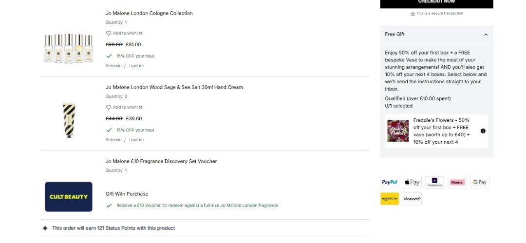Remove the Wood Sage & Sea Salt Hand Cream
526x243 pixels.
click(x=113, y=140)
